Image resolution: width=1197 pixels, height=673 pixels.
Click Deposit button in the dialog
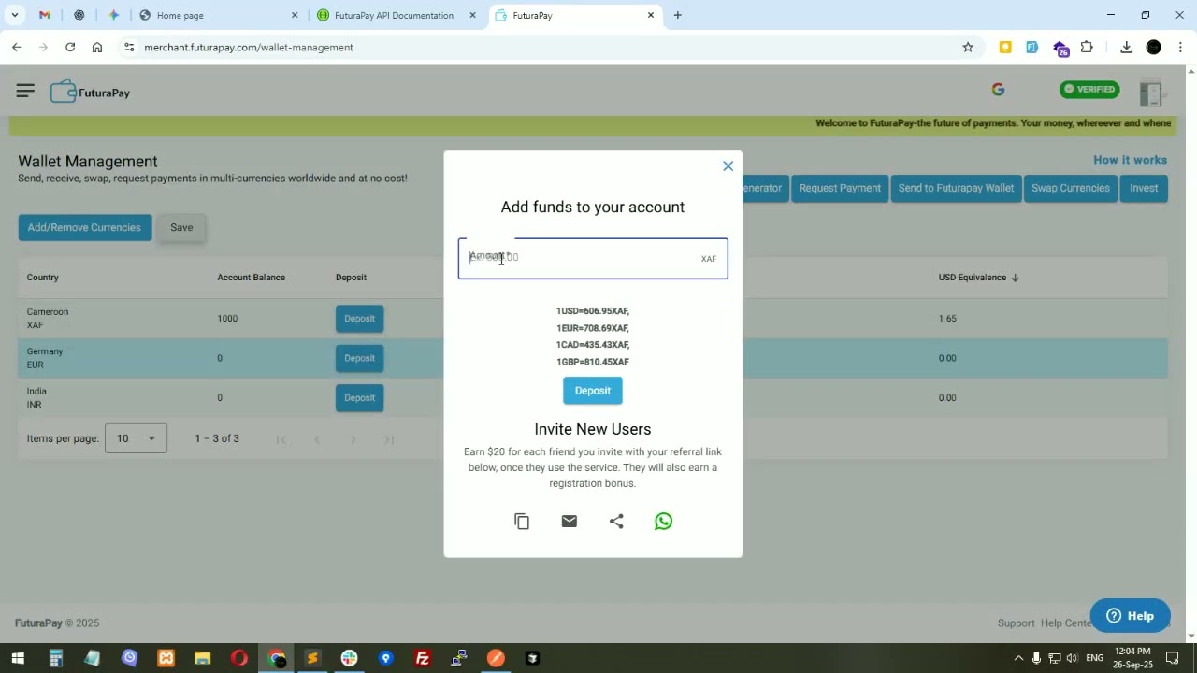[593, 391]
